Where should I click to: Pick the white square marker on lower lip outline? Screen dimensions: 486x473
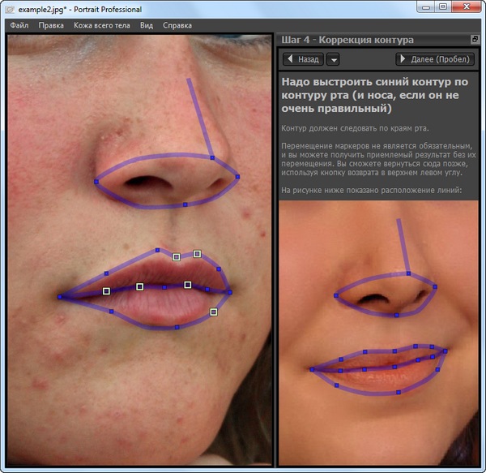click(214, 312)
